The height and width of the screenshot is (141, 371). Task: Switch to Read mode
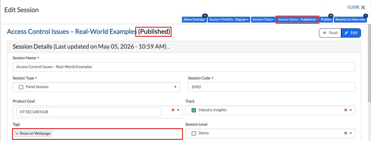330,33
